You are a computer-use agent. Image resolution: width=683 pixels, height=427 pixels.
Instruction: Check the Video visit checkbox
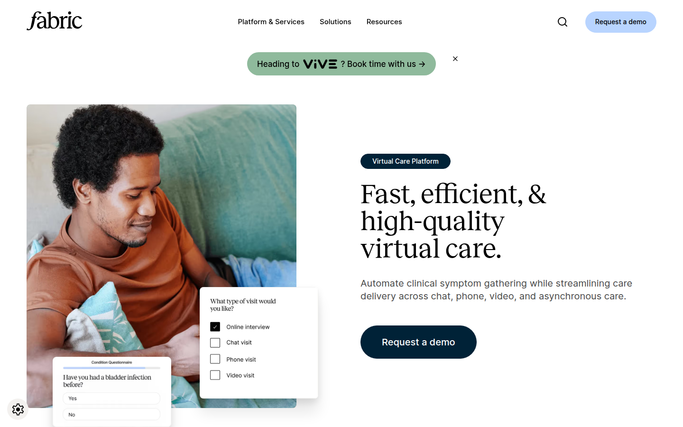click(215, 375)
